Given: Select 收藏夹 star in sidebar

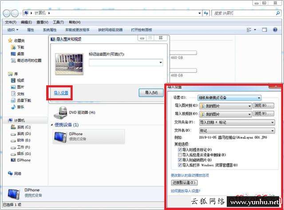Looking at the screenshot, I should [10, 40].
